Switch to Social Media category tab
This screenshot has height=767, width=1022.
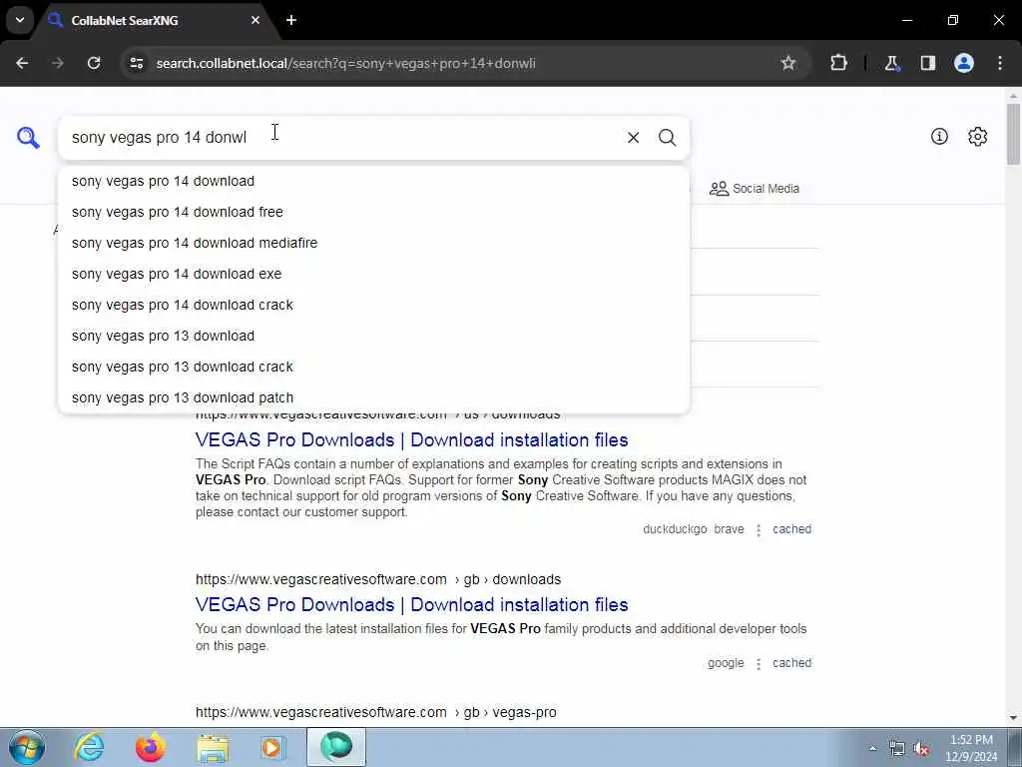(755, 189)
